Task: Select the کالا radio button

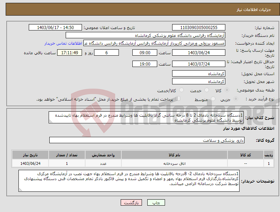Action: tap(227, 90)
